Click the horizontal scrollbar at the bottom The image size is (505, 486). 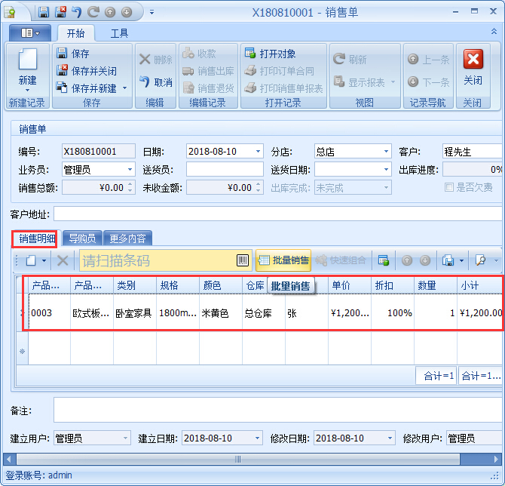238,459
